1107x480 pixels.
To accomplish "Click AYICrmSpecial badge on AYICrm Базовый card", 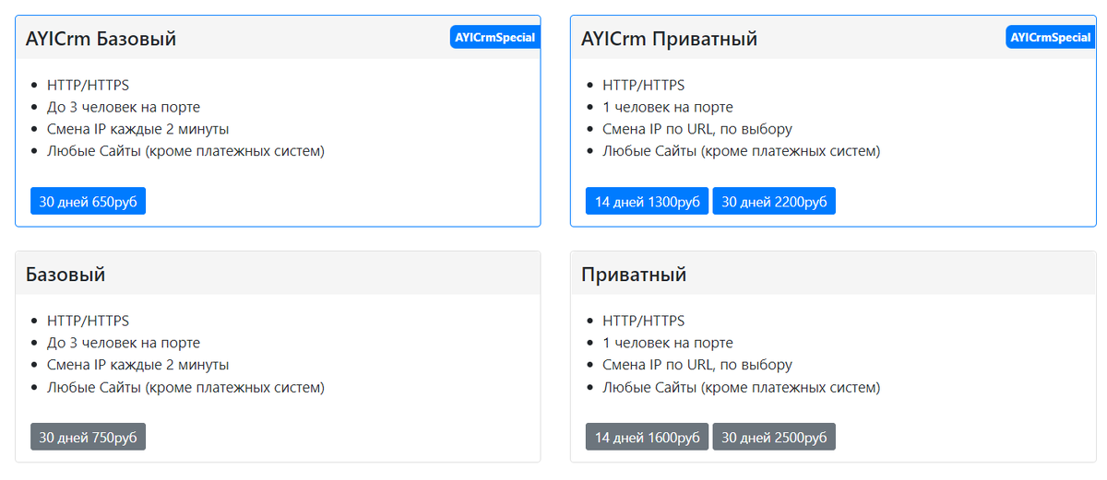I will tap(495, 38).
